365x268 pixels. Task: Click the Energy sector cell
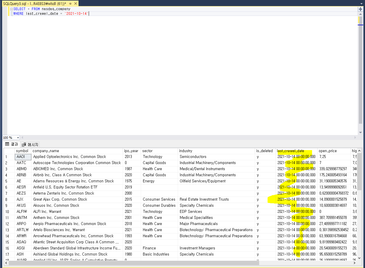tap(159, 181)
